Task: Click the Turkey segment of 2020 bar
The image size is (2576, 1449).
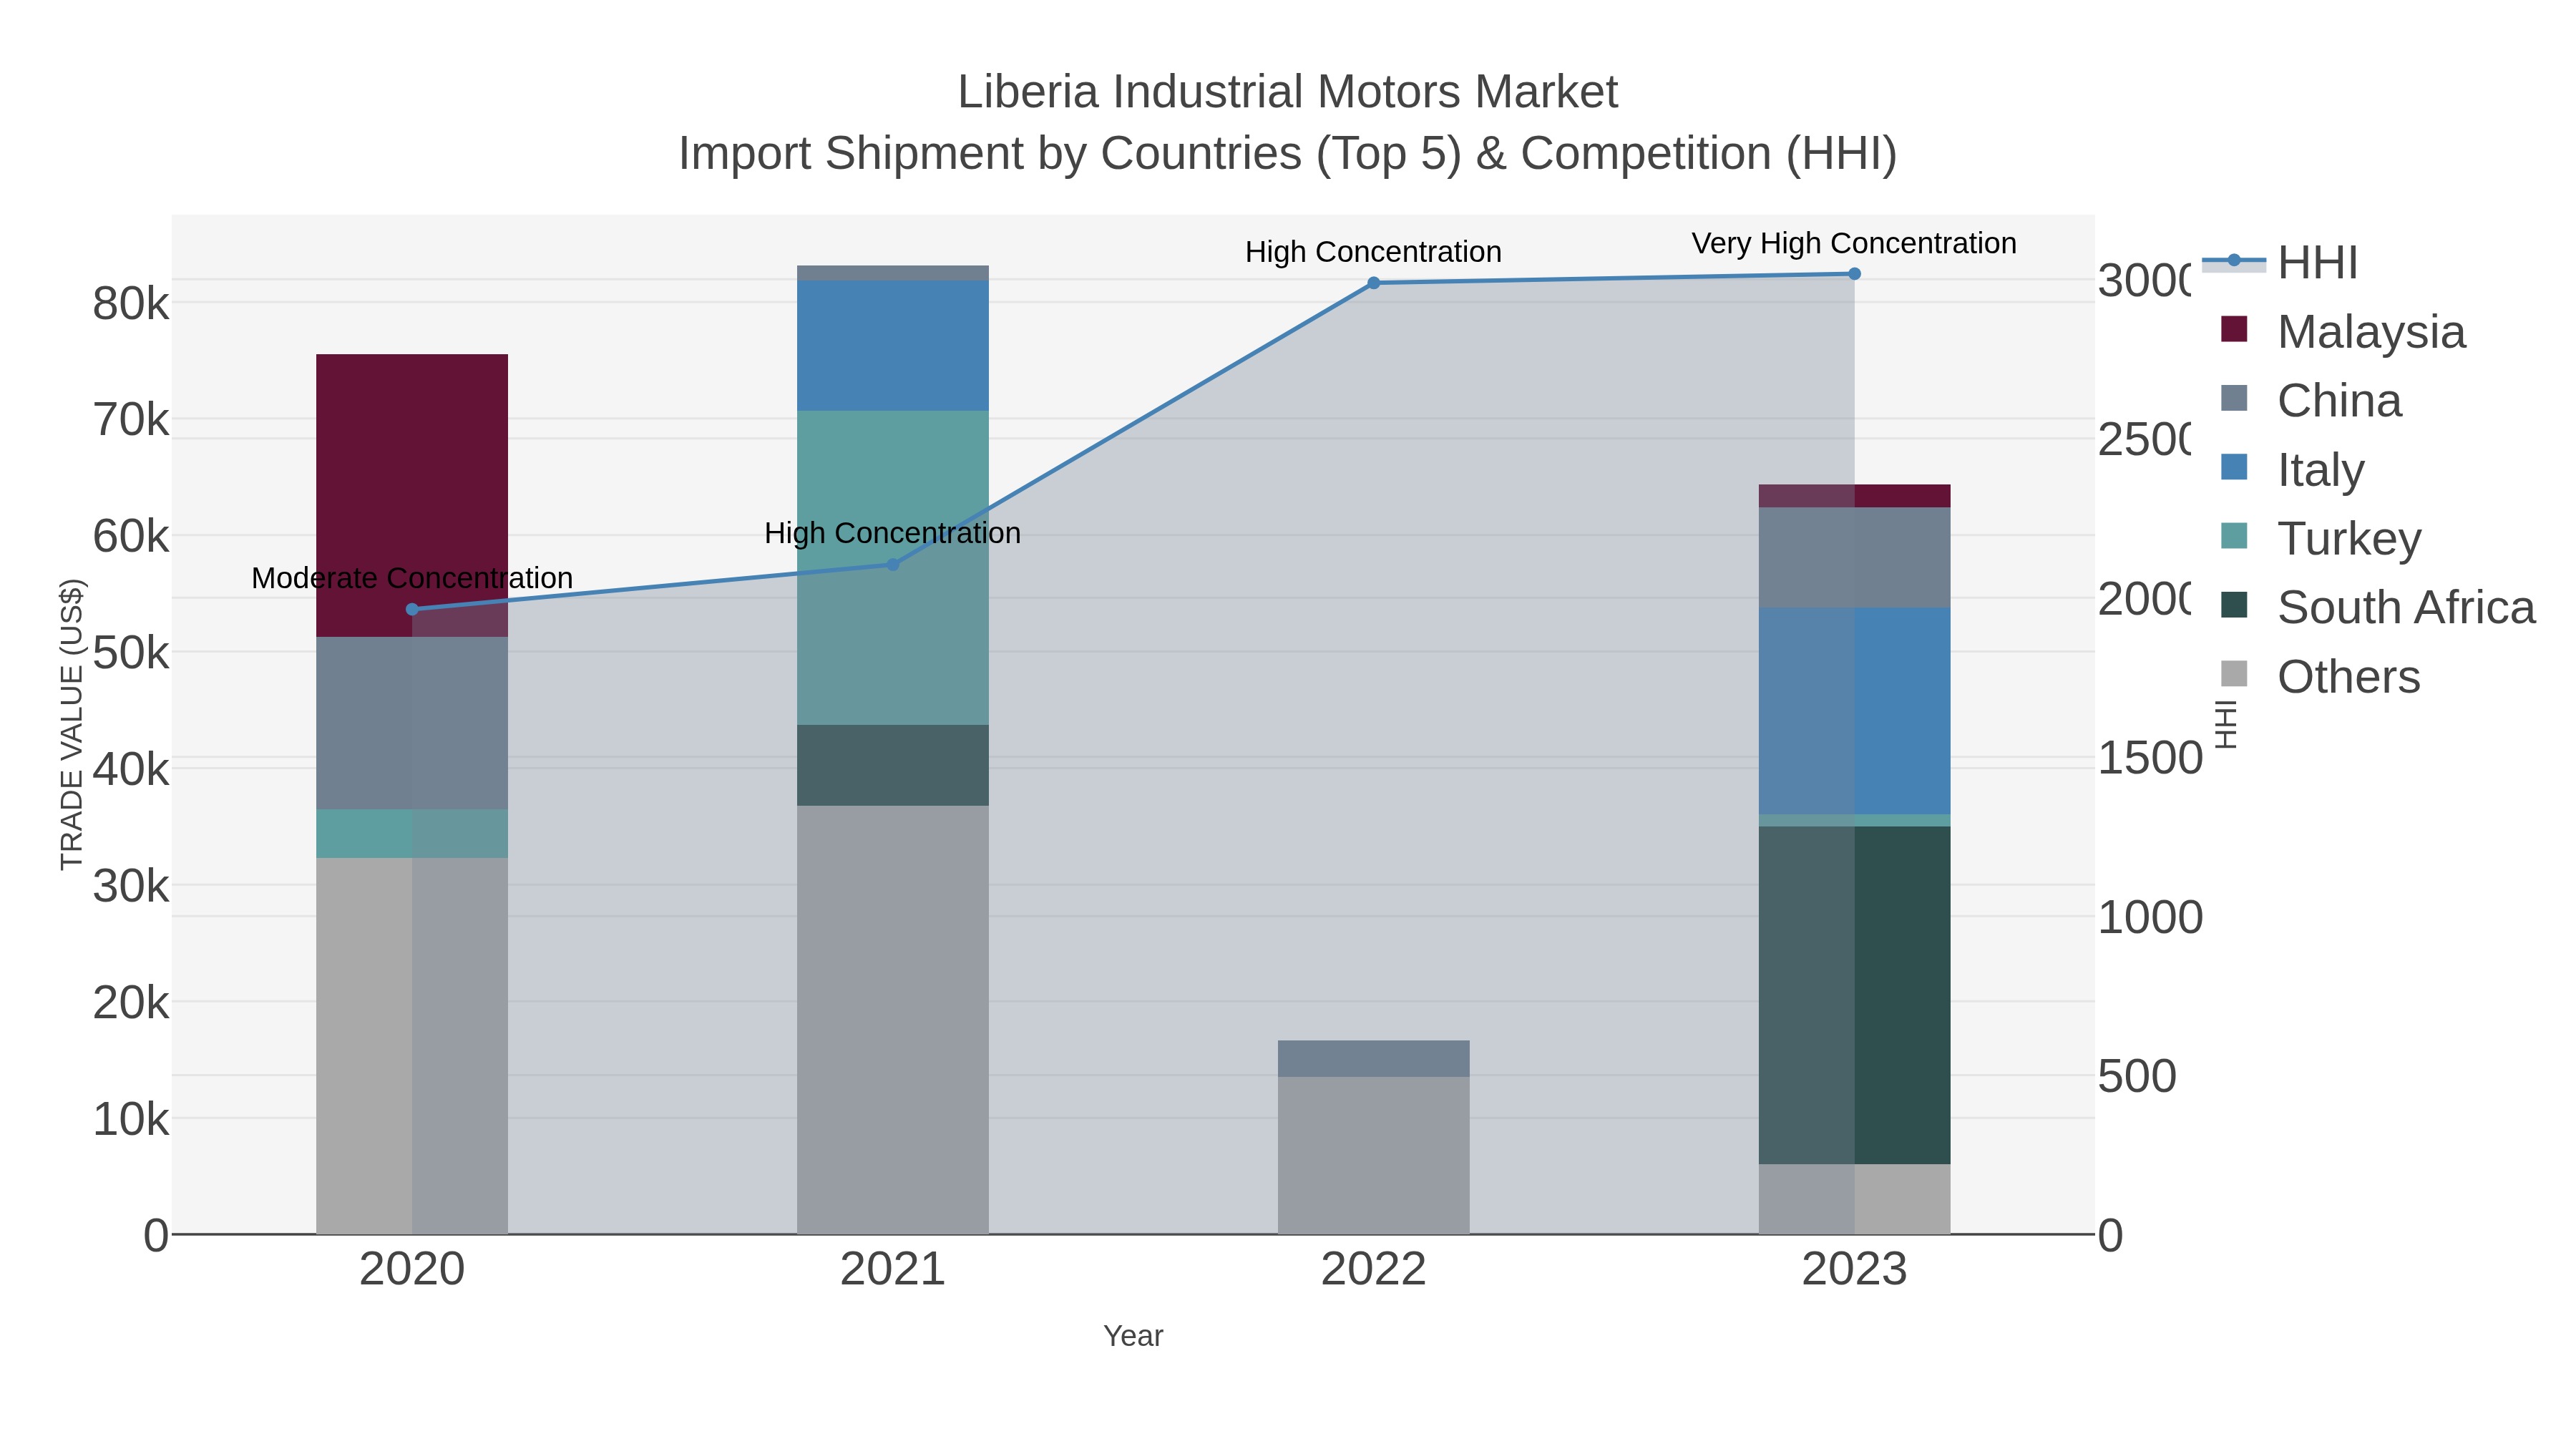Action: pyautogui.click(x=412, y=833)
